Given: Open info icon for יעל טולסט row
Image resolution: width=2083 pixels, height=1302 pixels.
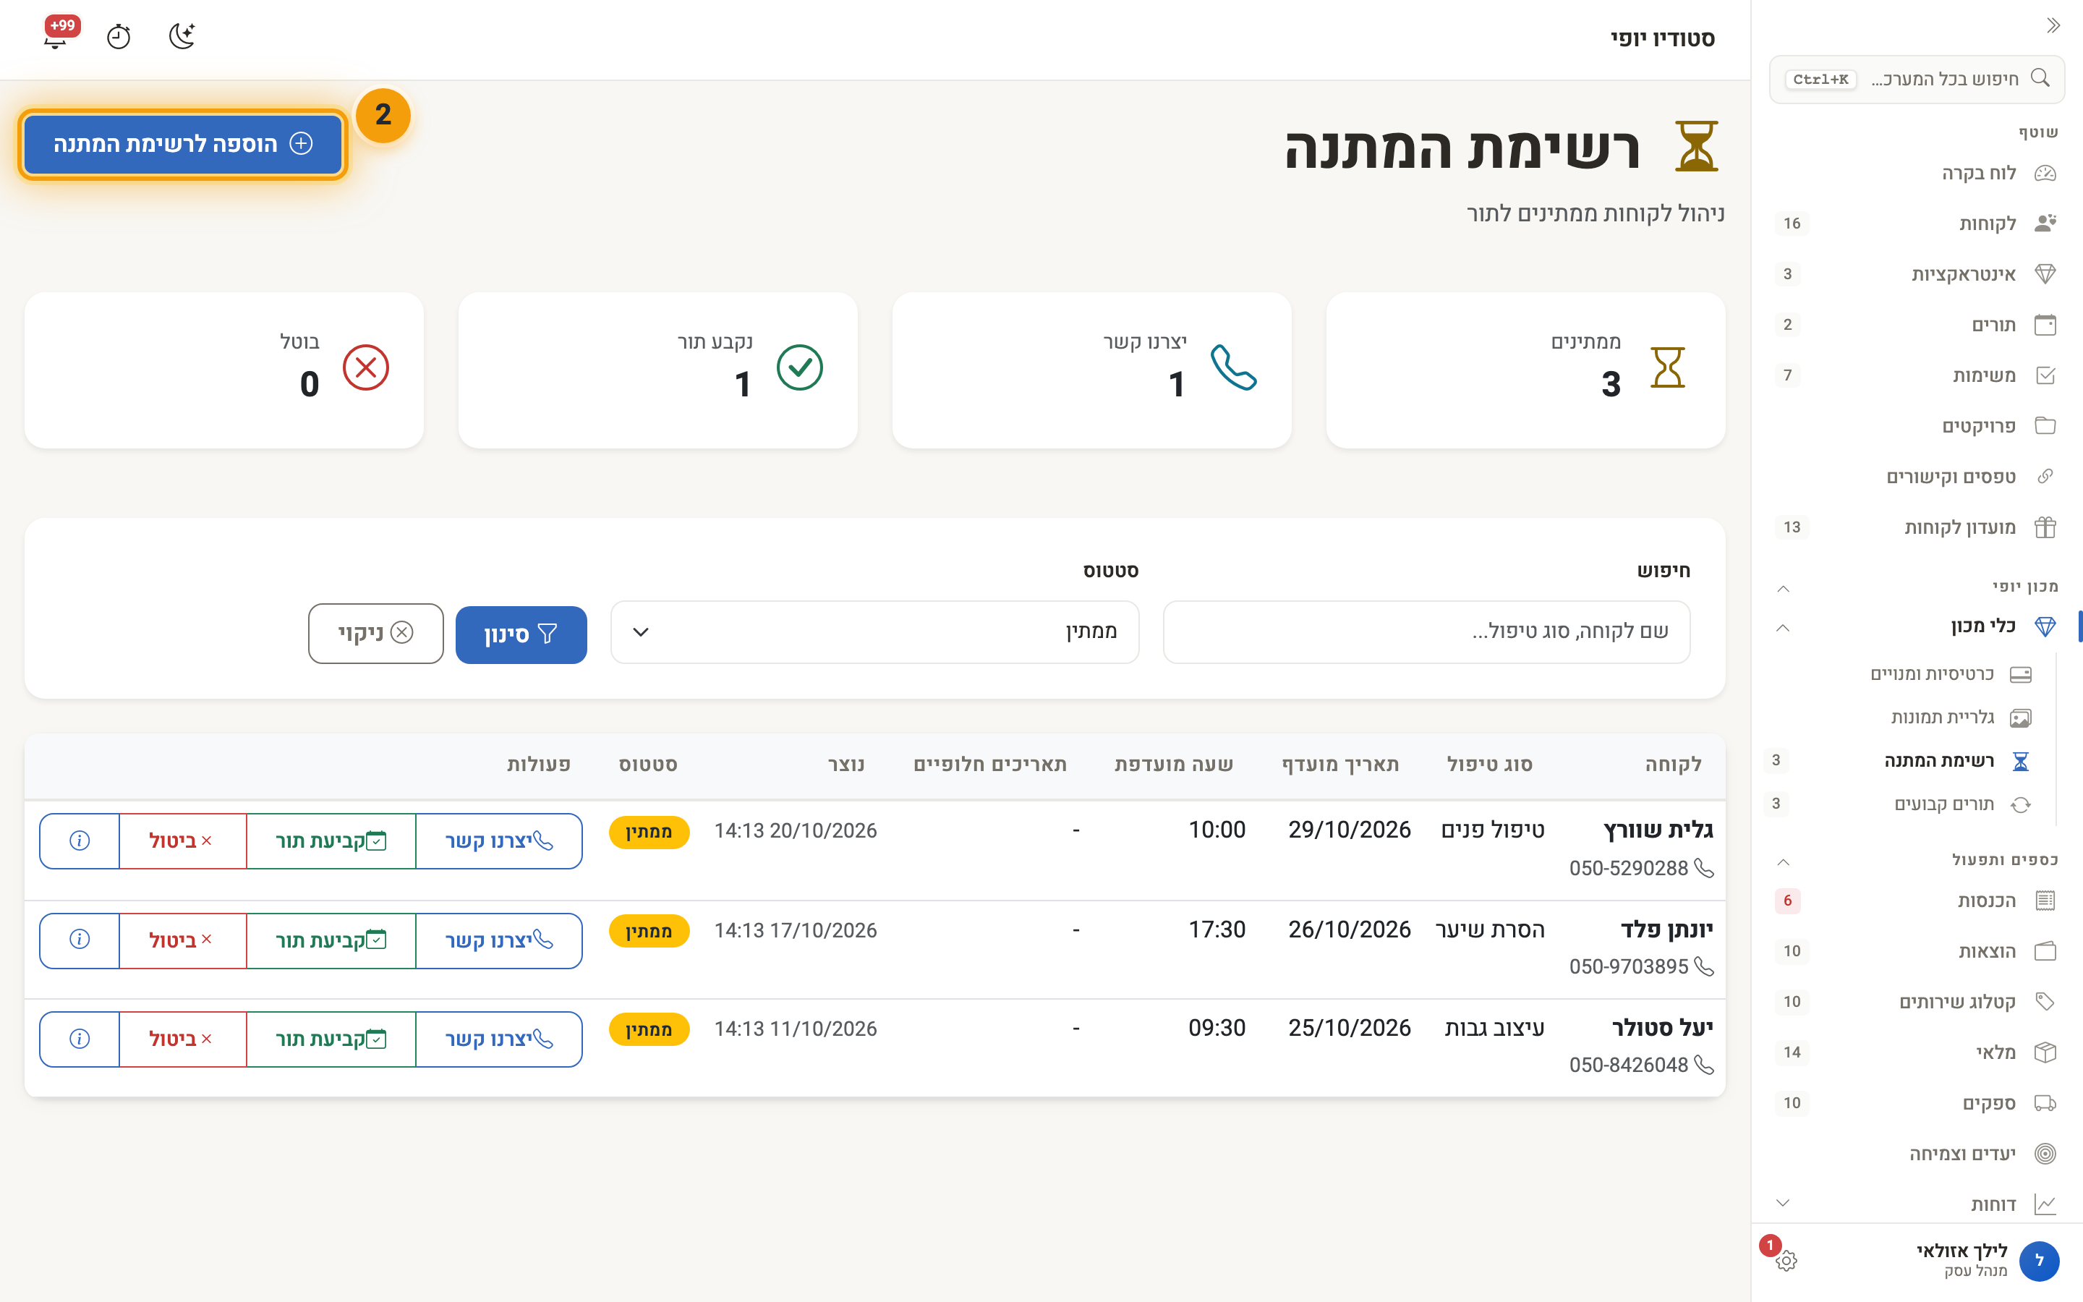Looking at the screenshot, I should coord(79,1039).
